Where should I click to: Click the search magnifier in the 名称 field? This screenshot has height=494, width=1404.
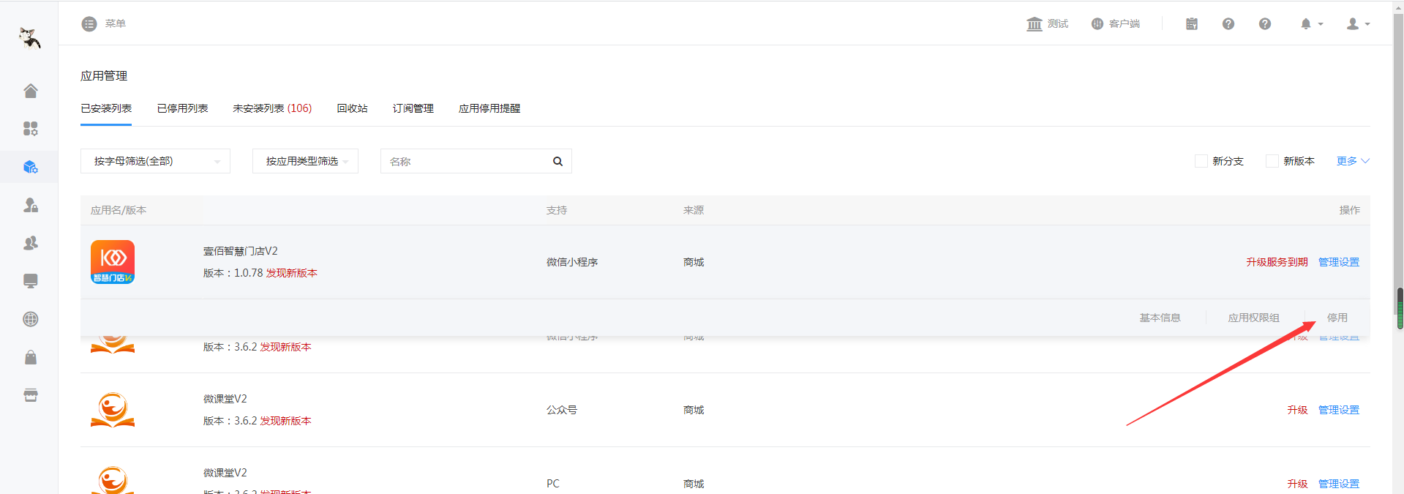[x=558, y=162]
